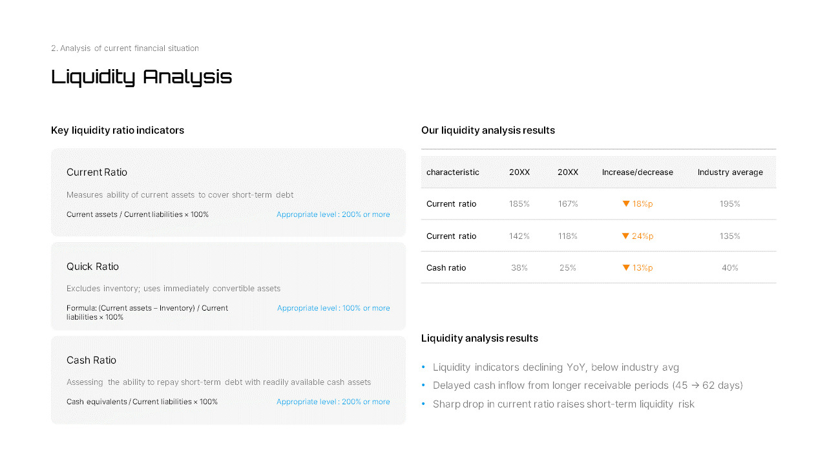
Task: Select the 'Increase/decrease' column header
Action: pos(638,172)
